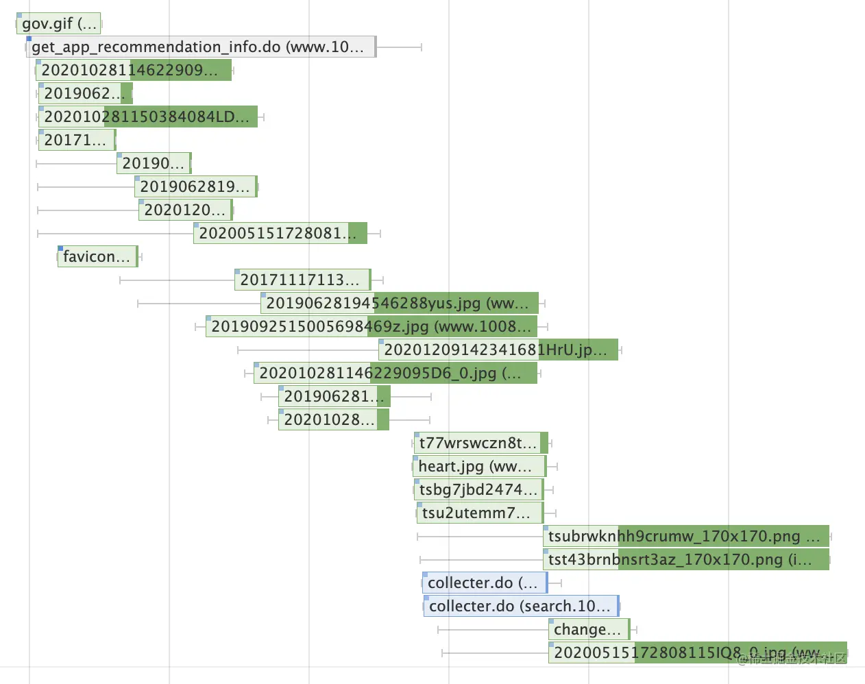The height and width of the screenshot is (684, 865).
Task: Select the favicon request bar
Action: 98,256
